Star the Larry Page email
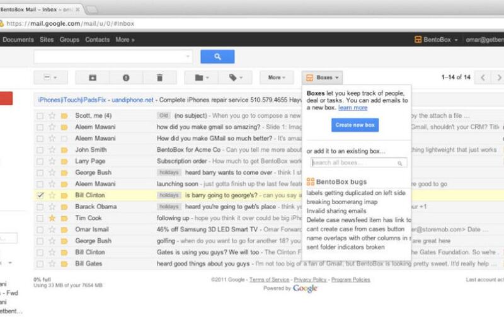The image size is (504, 317). click(52, 161)
